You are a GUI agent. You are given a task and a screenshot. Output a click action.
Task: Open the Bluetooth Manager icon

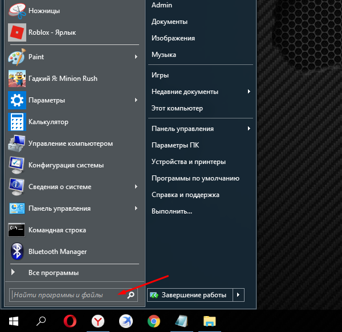coord(17,252)
